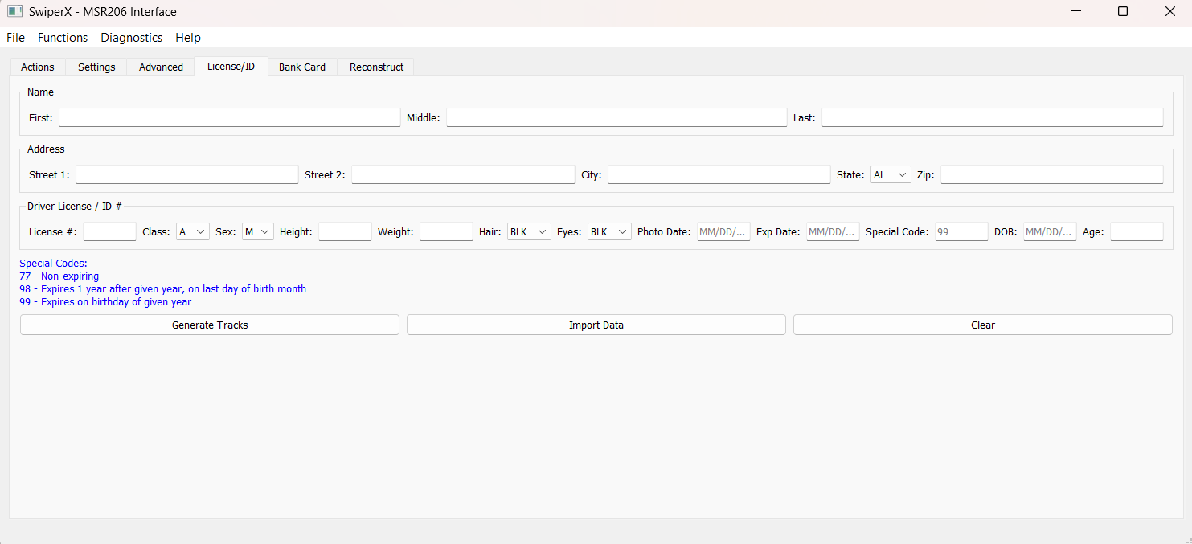Click the Zip code input field
This screenshot has width=1192, height=544.
1051,174
